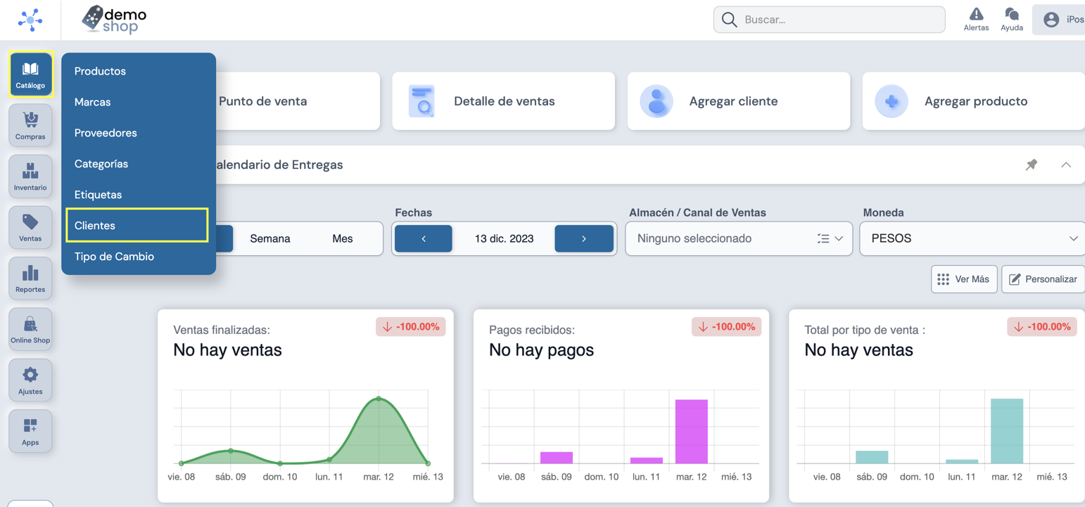The width and height of the screenshot is (1085, 507).
Task: Collapse the Calendario de Entregas panel
Action: tap(1066, 165)
